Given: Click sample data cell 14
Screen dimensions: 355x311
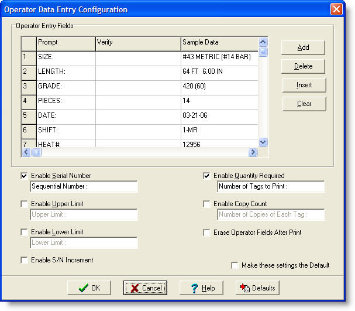Looking at the screenshot, I should (x=220, y=102).
